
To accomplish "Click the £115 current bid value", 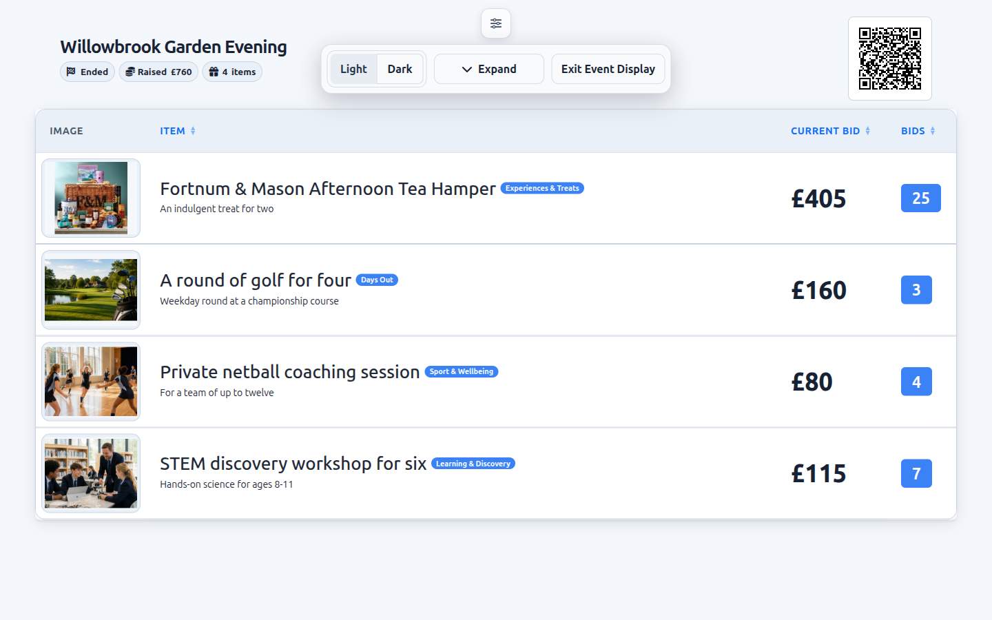I will point(818,474).
